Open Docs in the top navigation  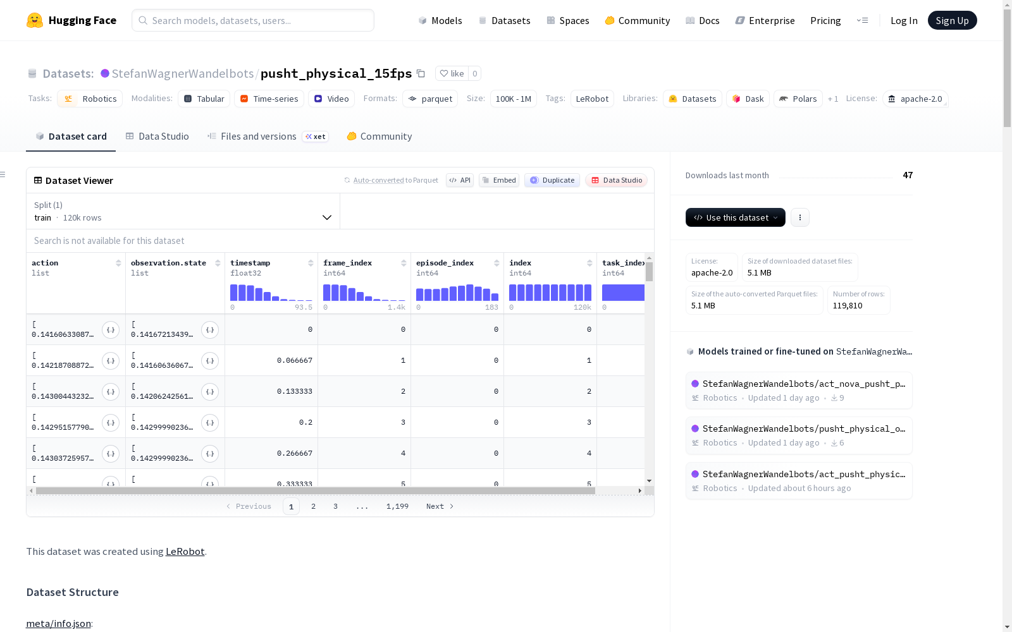point(703,20)
